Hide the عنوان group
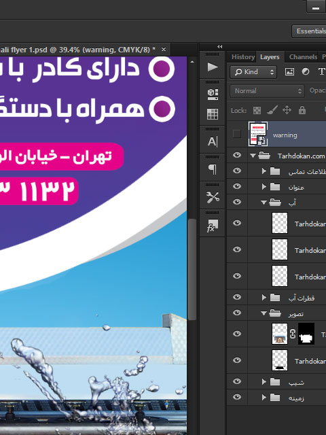This screenshot has width=326, height=435. 237,186
